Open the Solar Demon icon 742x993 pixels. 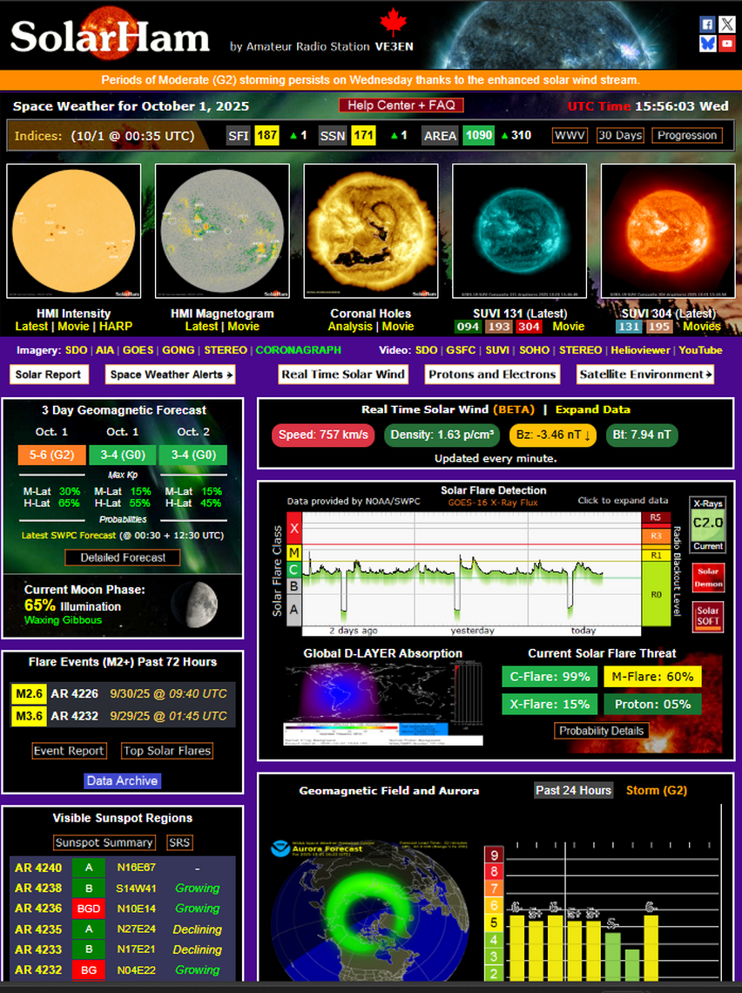point(707,578)
